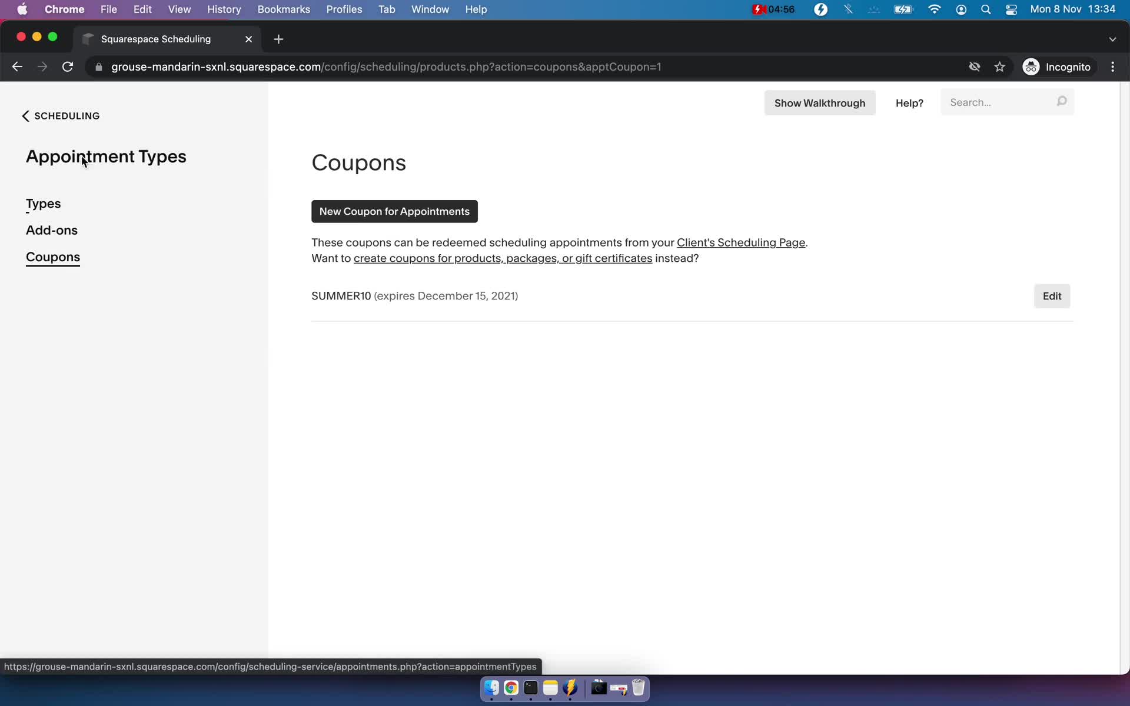Image resolution: width=1130 pixels, height=706 pixels.
Task: Click the Client's Scheduling Page link
Action: 740,242
